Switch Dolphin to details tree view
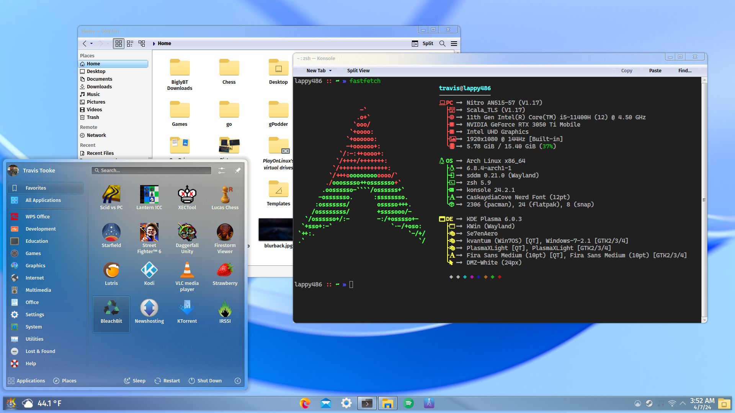 (142, 44)
